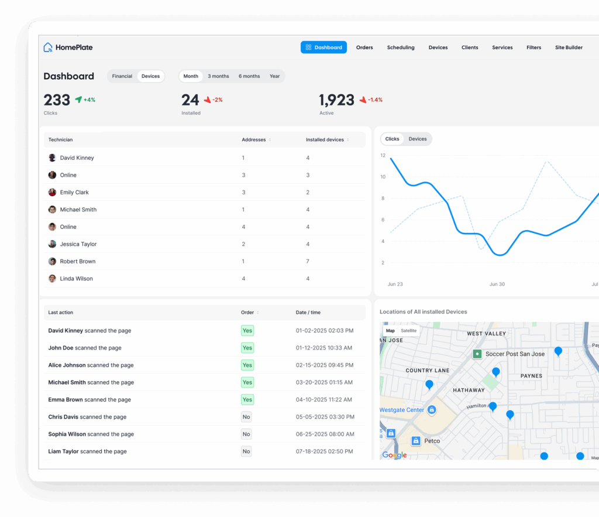Viewport: 599px width, 517px height.
Task: Select Jessica Taylor row in technician table
Action: coord(78,244)
